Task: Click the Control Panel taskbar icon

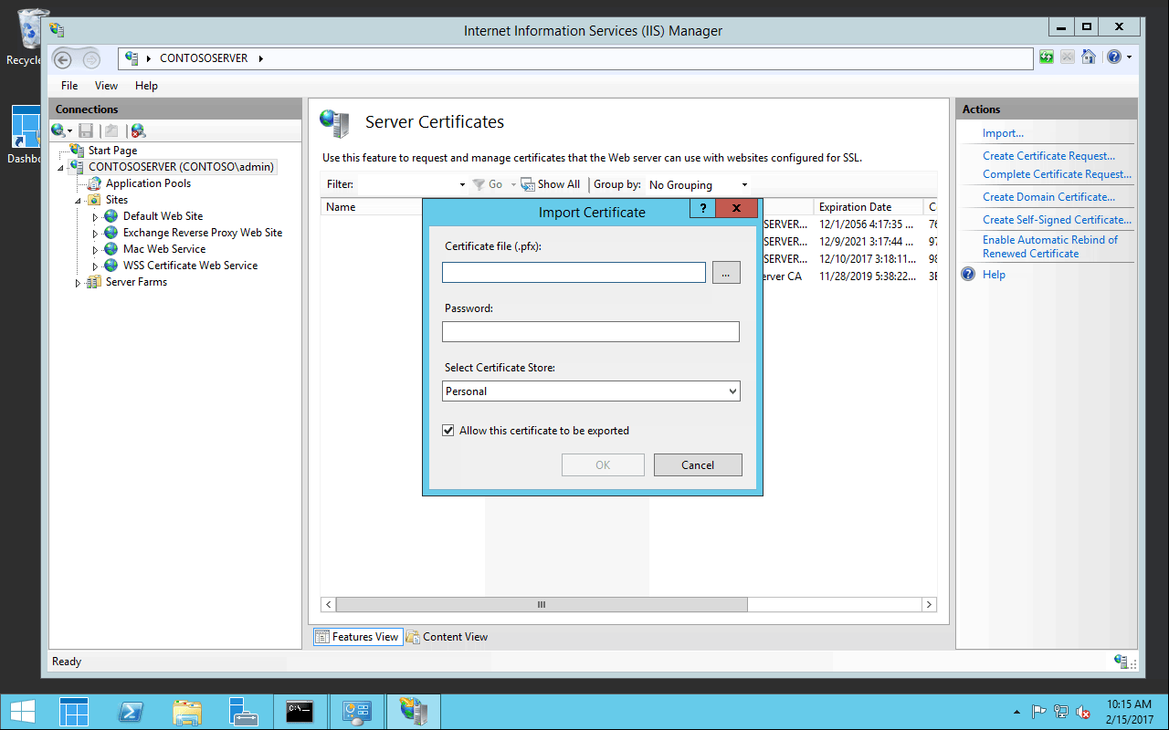Action: [356, 712]
